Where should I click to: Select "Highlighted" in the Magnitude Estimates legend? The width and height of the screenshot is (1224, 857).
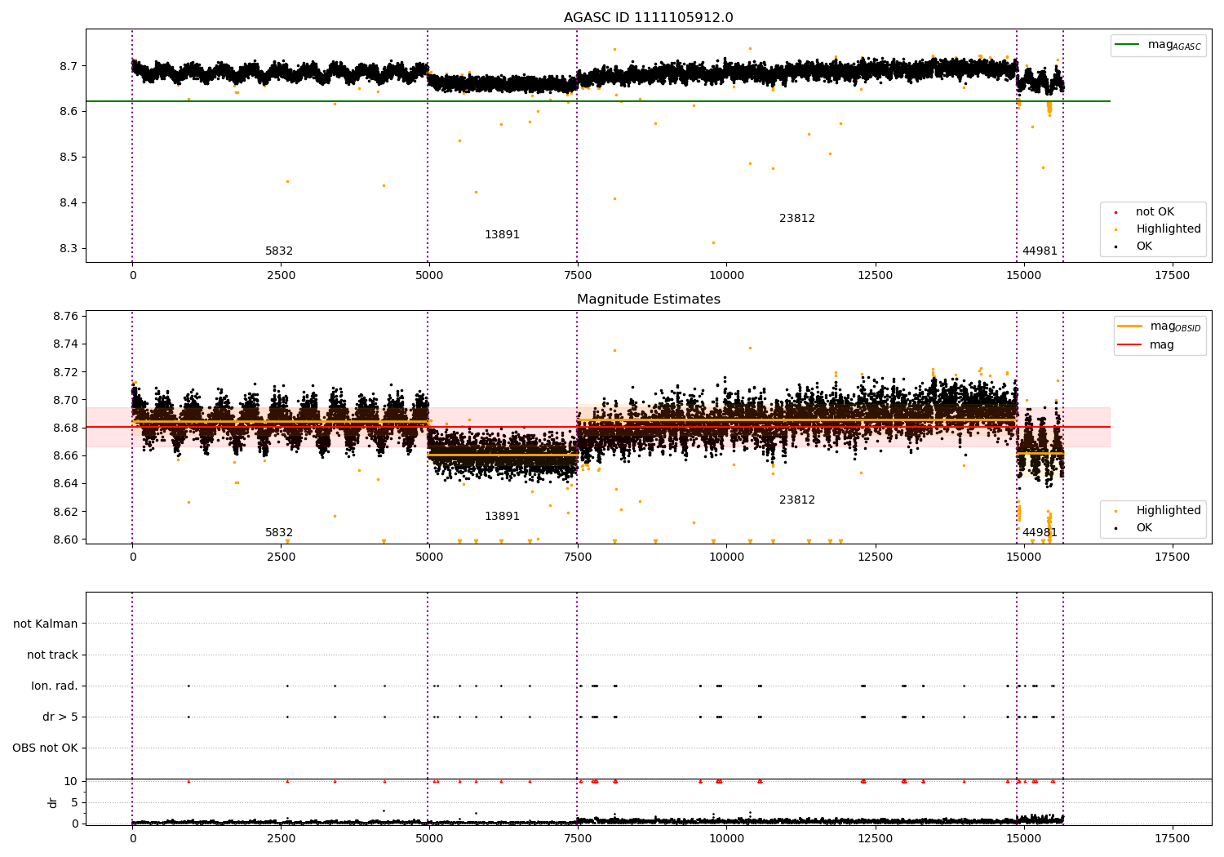[x=1169, y=511]
